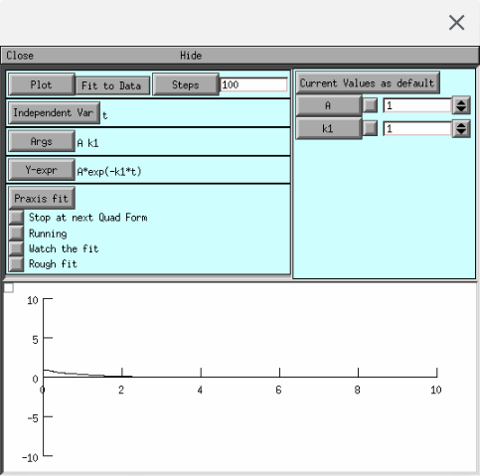Click the Steps button

186,84
